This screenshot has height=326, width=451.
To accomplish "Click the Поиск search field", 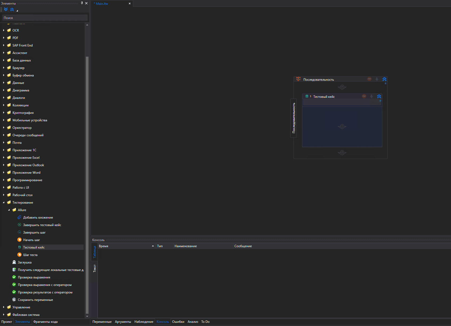I will click(x=45, y=18).
